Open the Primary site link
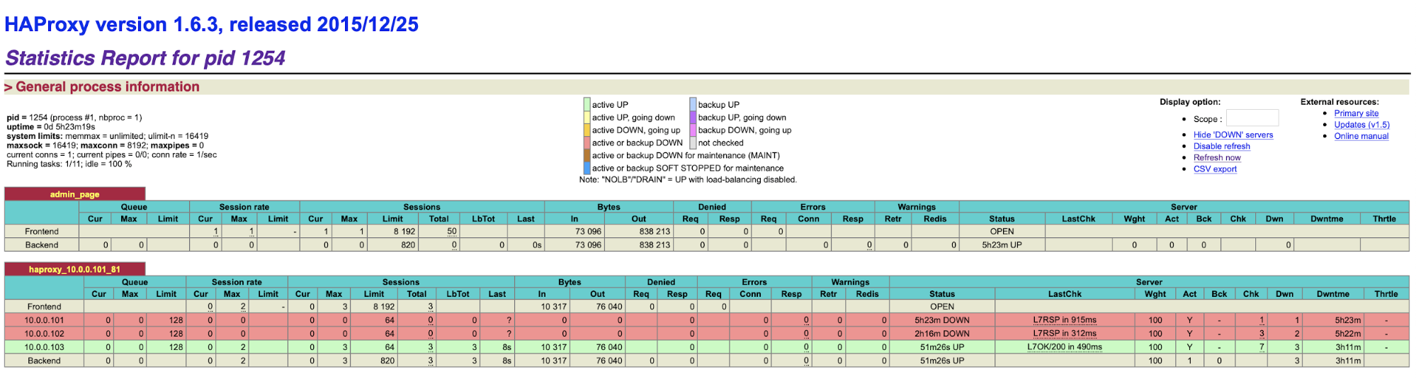Screen dimensions: 1416x379 point(1356,113)
